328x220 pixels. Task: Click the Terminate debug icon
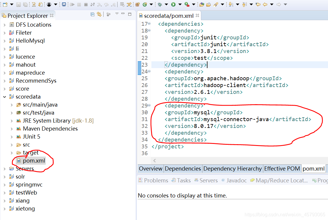86,4
